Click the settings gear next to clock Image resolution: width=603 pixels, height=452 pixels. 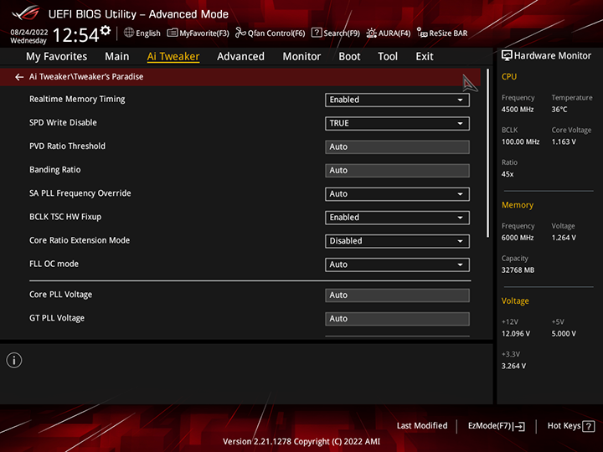(x=106, y=31)
